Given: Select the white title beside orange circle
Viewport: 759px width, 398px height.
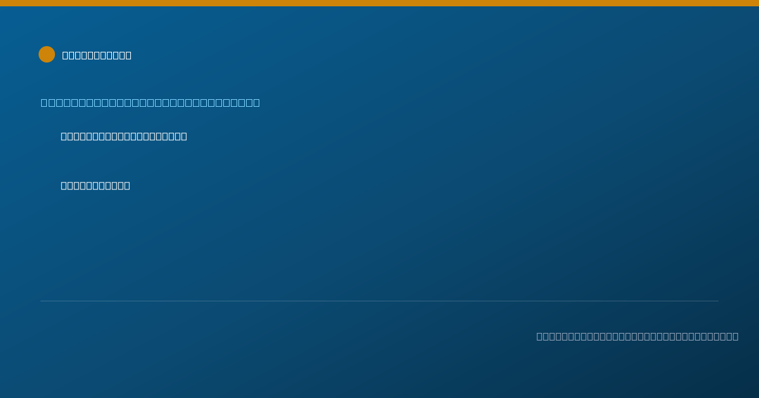Looking at the screenshot, I should [97, 55].
